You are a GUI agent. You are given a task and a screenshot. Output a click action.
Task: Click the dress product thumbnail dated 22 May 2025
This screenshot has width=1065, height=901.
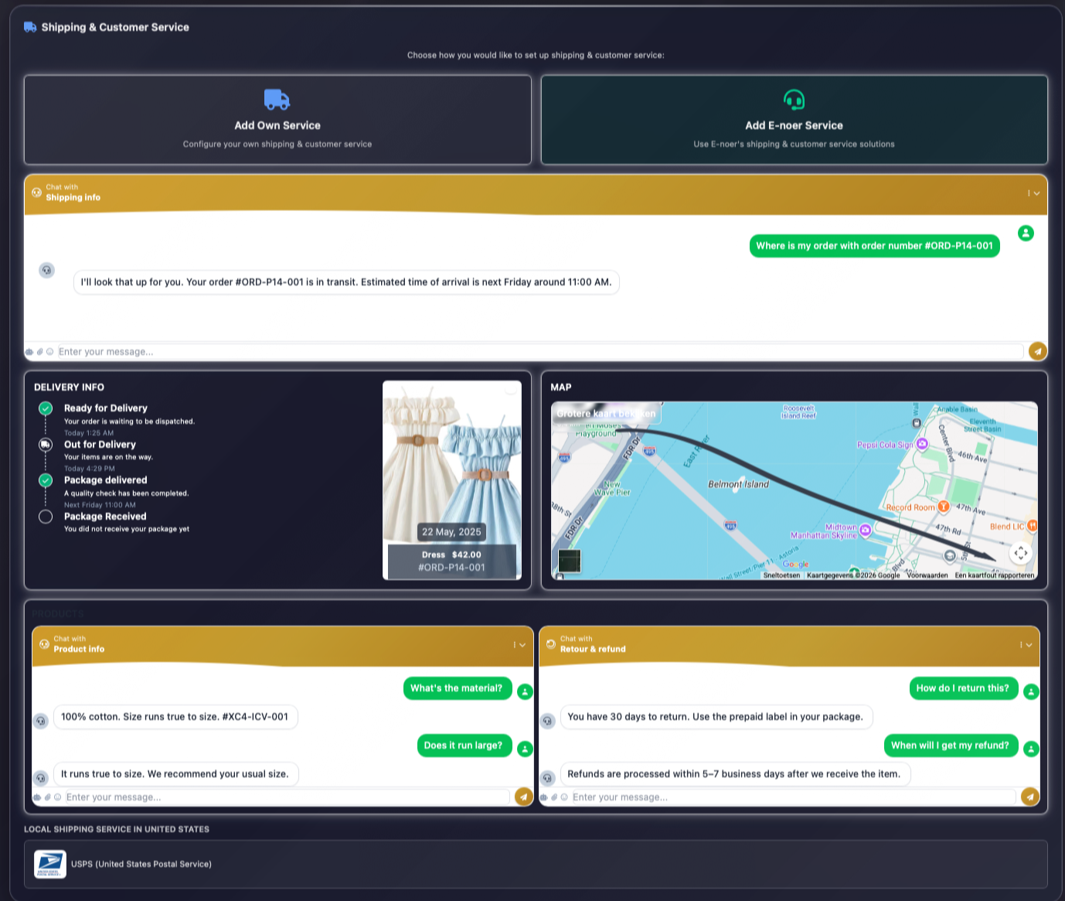(451, 480)
